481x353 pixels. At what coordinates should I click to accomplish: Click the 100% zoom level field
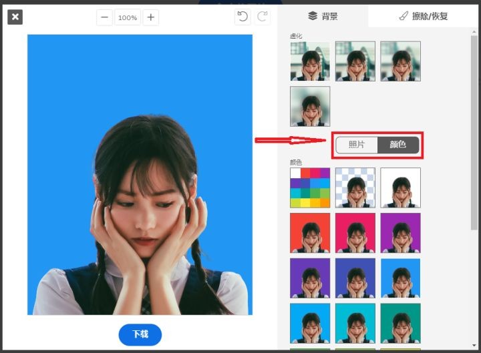(x=128, y=17)
